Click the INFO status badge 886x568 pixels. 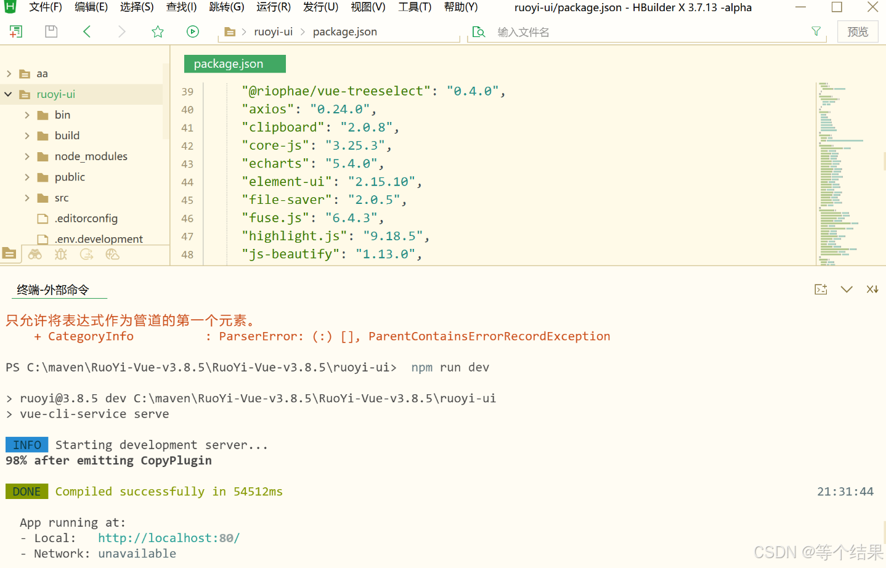pyautogui.click(x=26, y=445)
